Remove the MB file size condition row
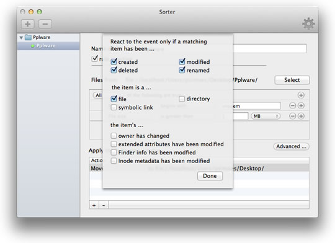Viewport: 335px width, 243px height. tap(292, 116)
